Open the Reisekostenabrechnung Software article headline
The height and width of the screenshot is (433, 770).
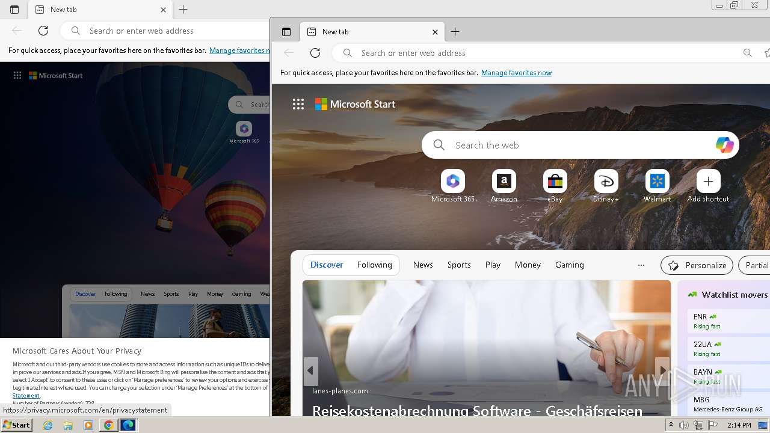(x=477, y=411)
